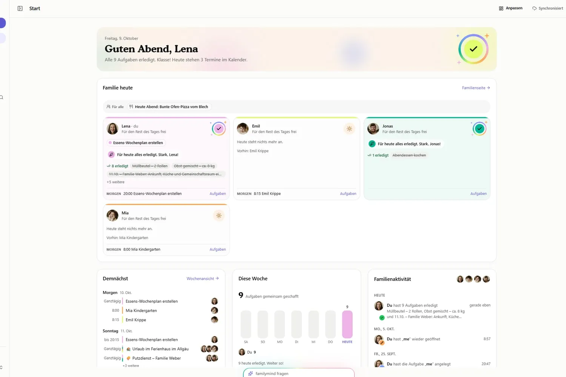Click the sun icon on Mia's card
This screenshot has height=377, width=566.
(x=219, y=216)
